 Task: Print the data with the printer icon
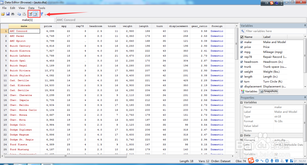(x=13, y=14)
